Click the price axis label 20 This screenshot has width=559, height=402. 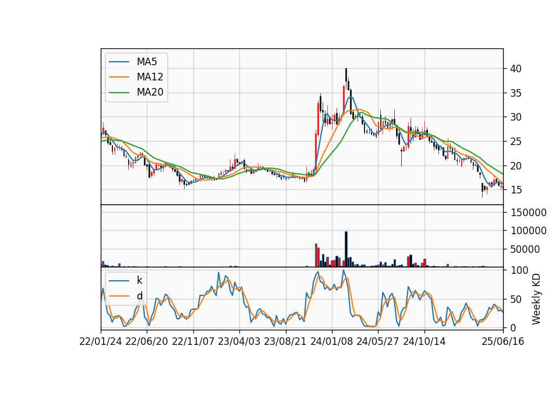516,166
